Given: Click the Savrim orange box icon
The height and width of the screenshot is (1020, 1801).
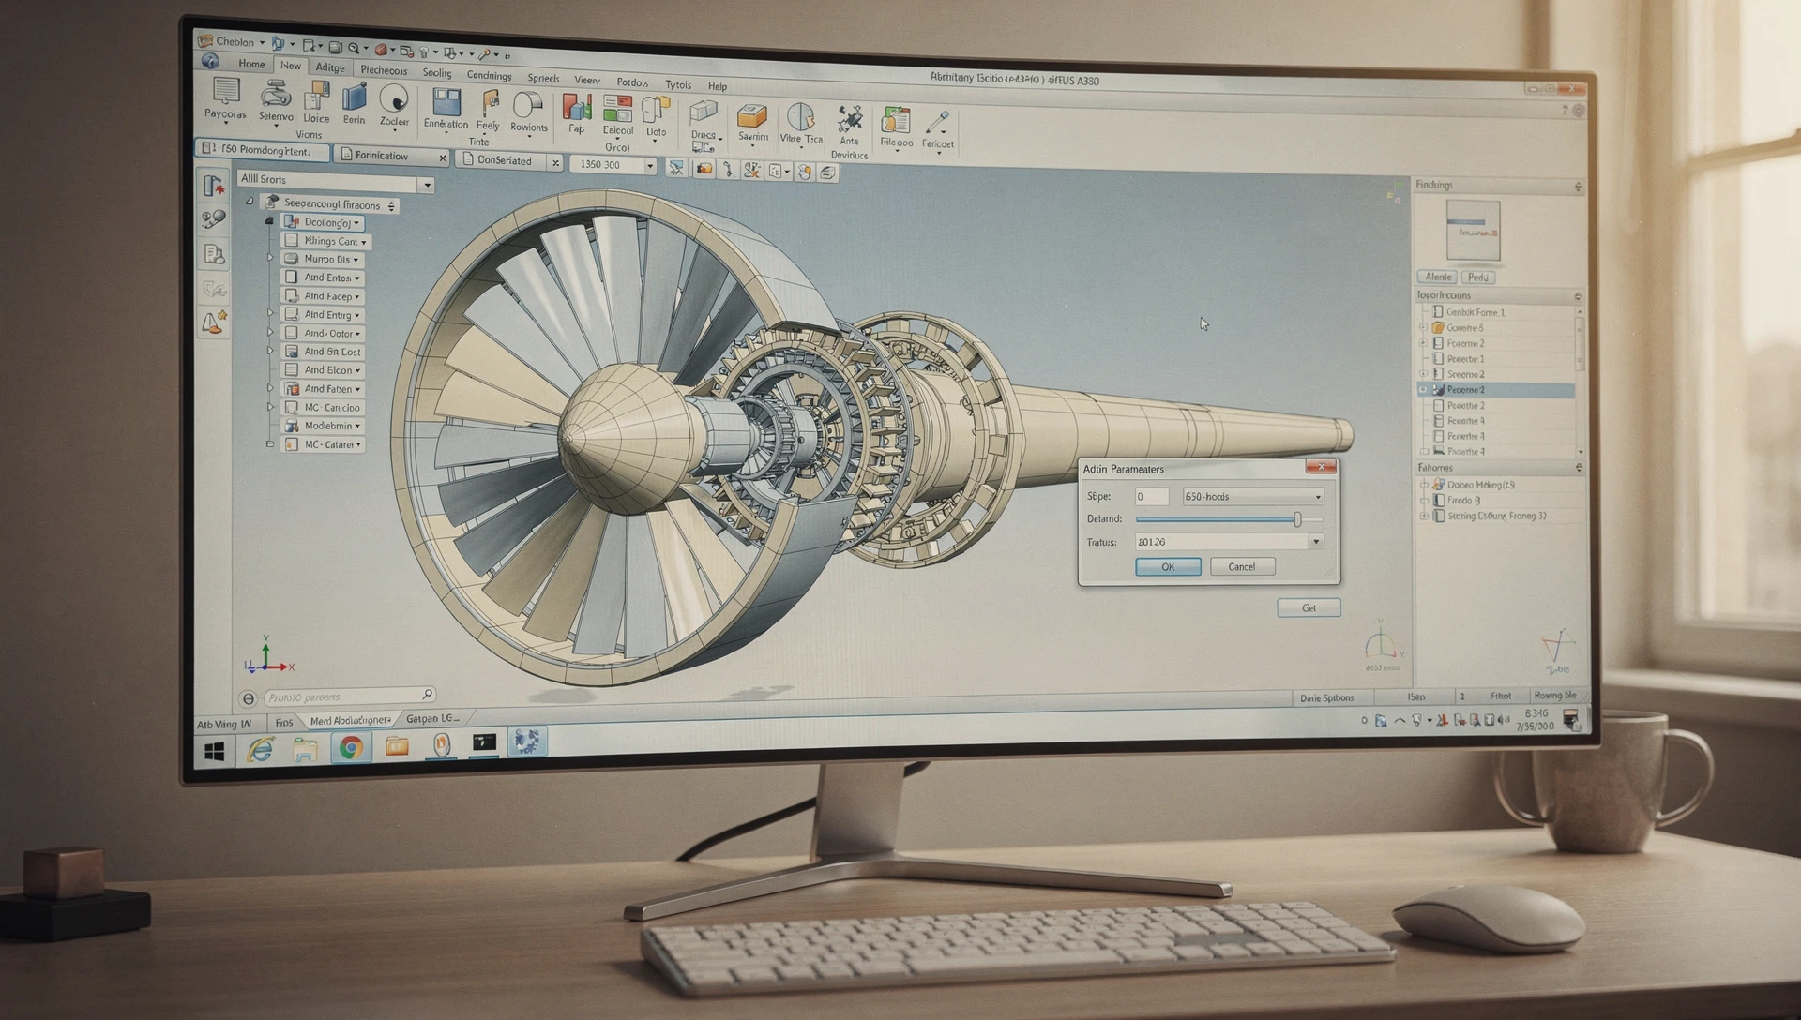Looking at the screenshot, I should tap(752, 117).
